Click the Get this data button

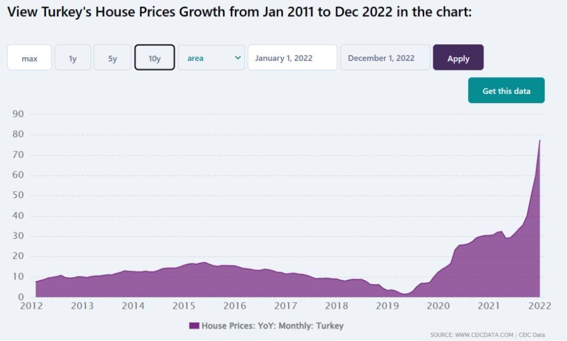tap(506, 91)
